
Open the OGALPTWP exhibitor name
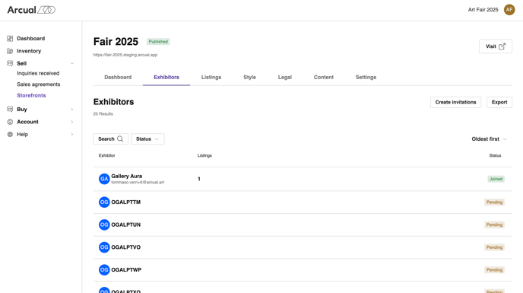pyautogui.click(x=126, y=270)
